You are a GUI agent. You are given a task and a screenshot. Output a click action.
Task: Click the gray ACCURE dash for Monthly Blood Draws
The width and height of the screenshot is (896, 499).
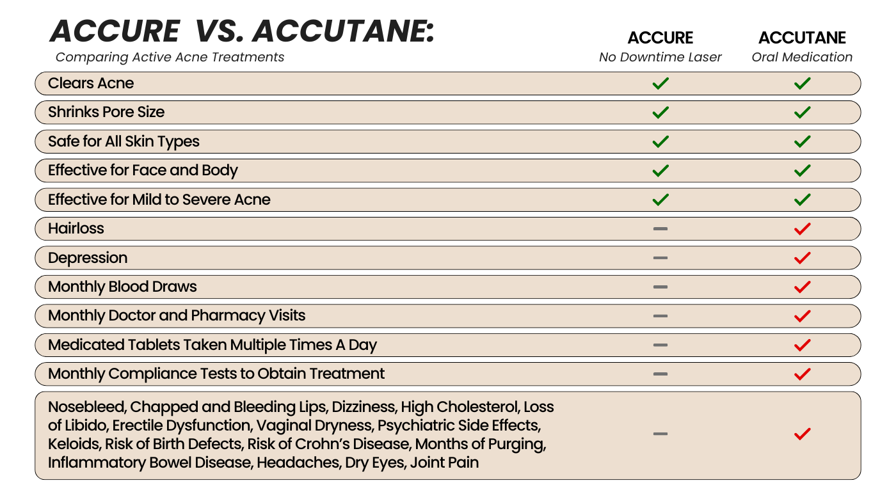(x=660, y=287)
